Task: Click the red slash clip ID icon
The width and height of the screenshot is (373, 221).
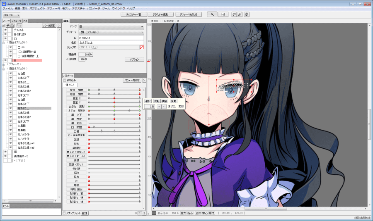Action: coord(142,47)
